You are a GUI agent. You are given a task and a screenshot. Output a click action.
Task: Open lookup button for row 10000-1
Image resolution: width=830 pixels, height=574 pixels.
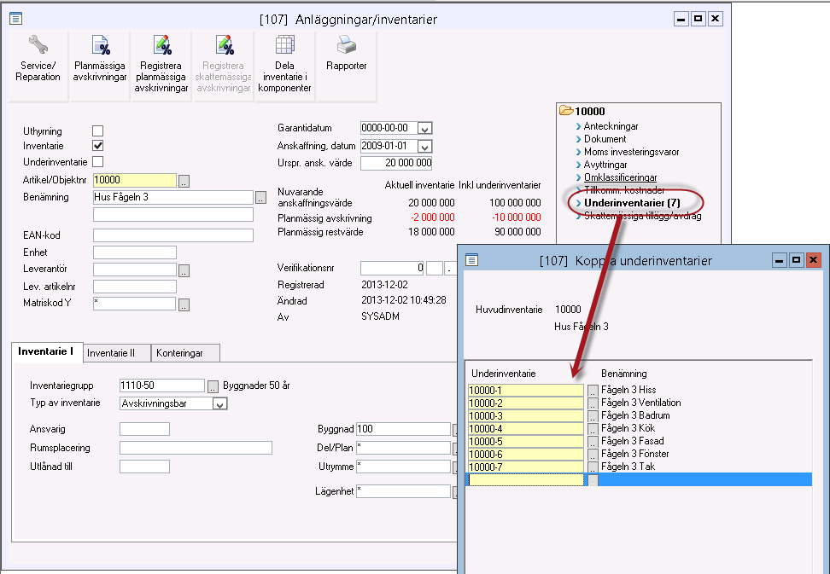[593, 391]
